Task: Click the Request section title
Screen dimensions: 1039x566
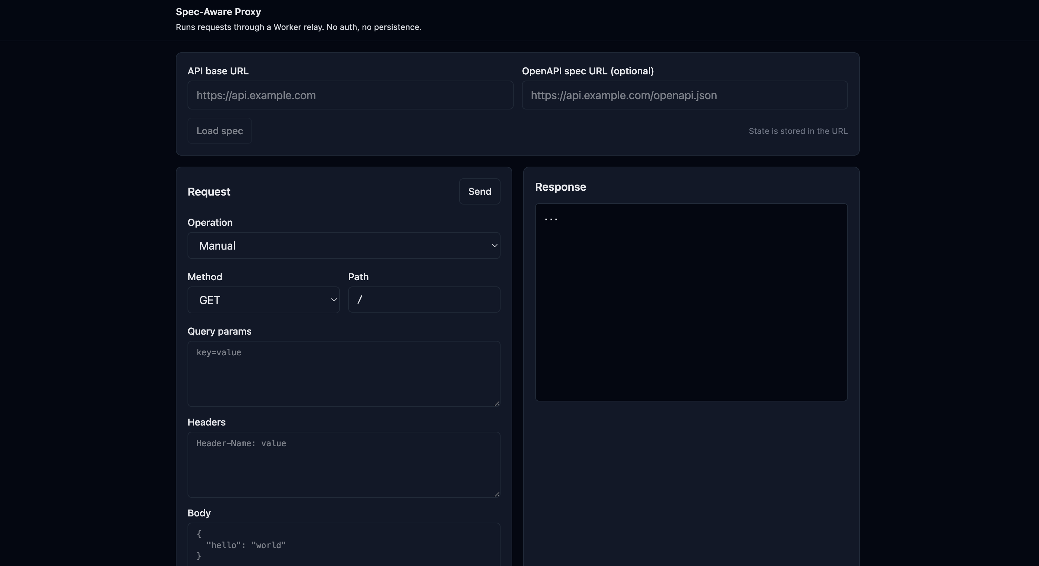Action: [x=209, y=191]
